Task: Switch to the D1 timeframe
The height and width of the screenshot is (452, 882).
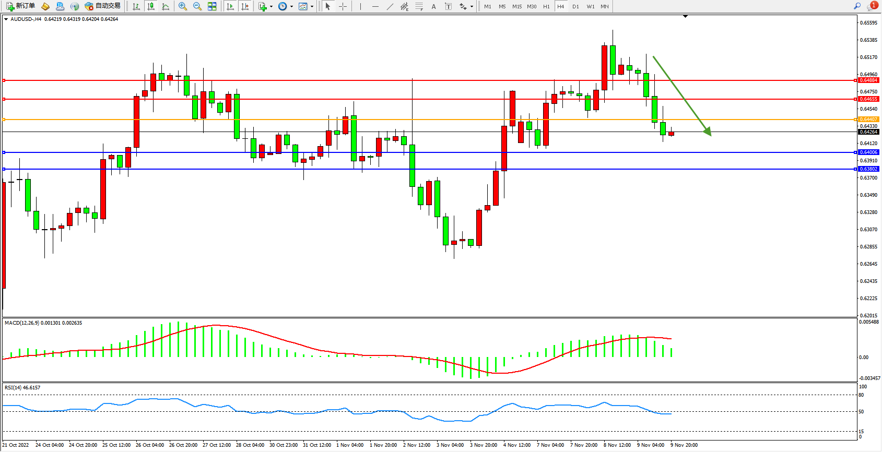Action: [x=575, y=6]
